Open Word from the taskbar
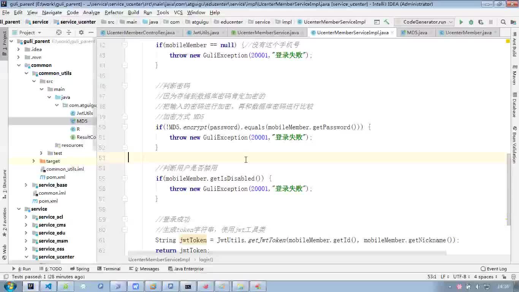This screenshot has width=519, height=292. pos(136,286)
